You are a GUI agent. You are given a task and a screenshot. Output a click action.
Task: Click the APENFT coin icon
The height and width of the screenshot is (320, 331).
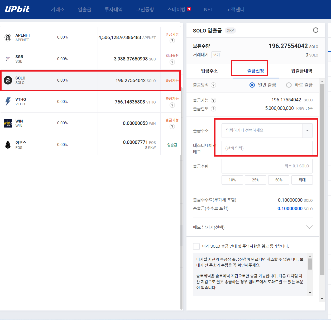pos(8,37)
